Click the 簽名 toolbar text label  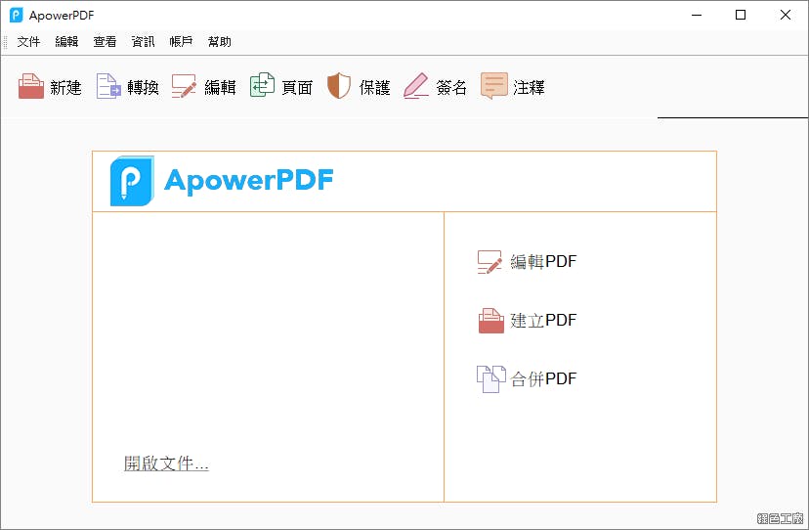point(451,87)
